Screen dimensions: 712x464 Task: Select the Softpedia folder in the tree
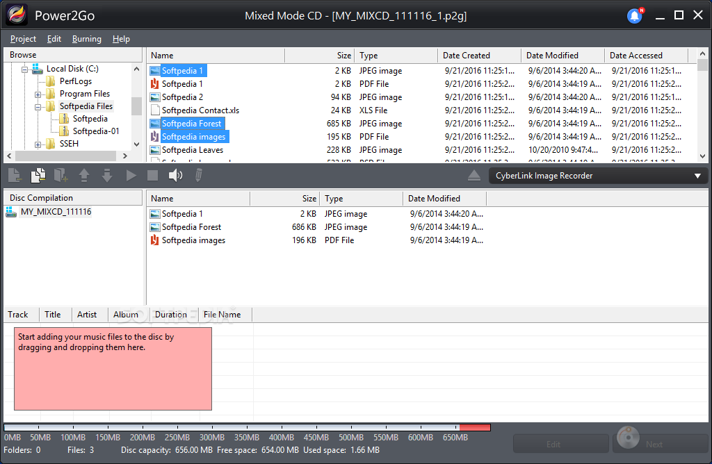coord(90,119)
